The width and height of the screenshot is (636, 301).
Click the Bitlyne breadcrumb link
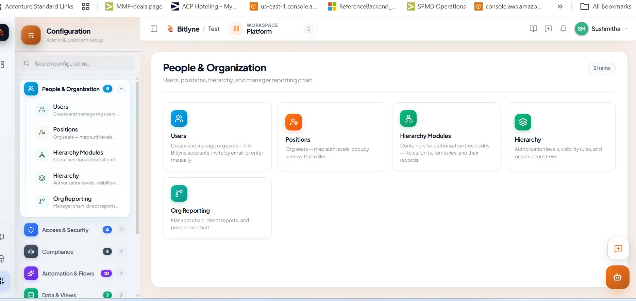tap(188, 29)
